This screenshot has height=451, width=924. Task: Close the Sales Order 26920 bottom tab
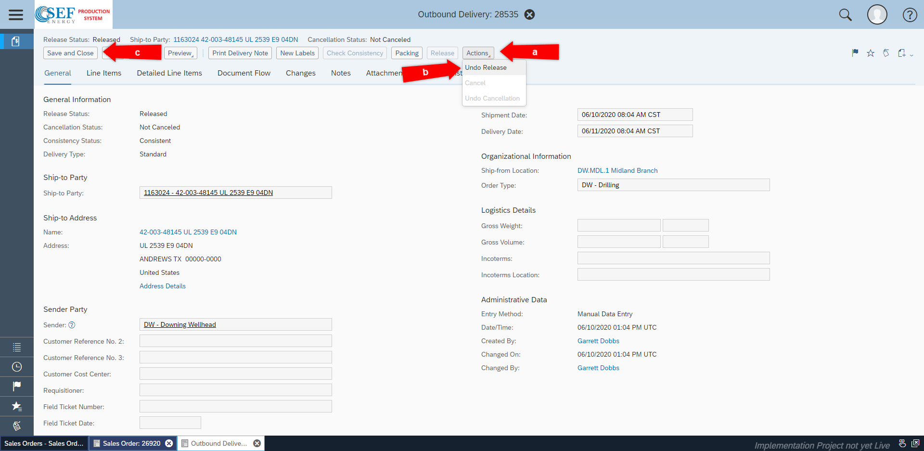(169, 443)
